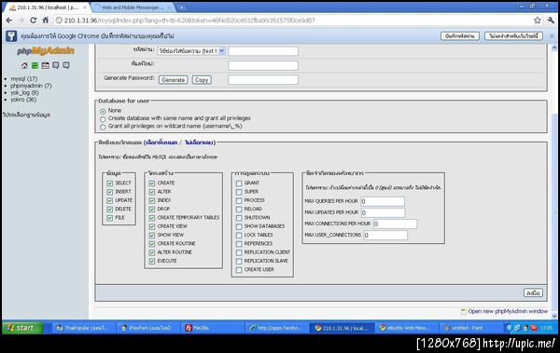
Task: Check the REPLICATION SLAVE privilege
Action: (239, 262)
